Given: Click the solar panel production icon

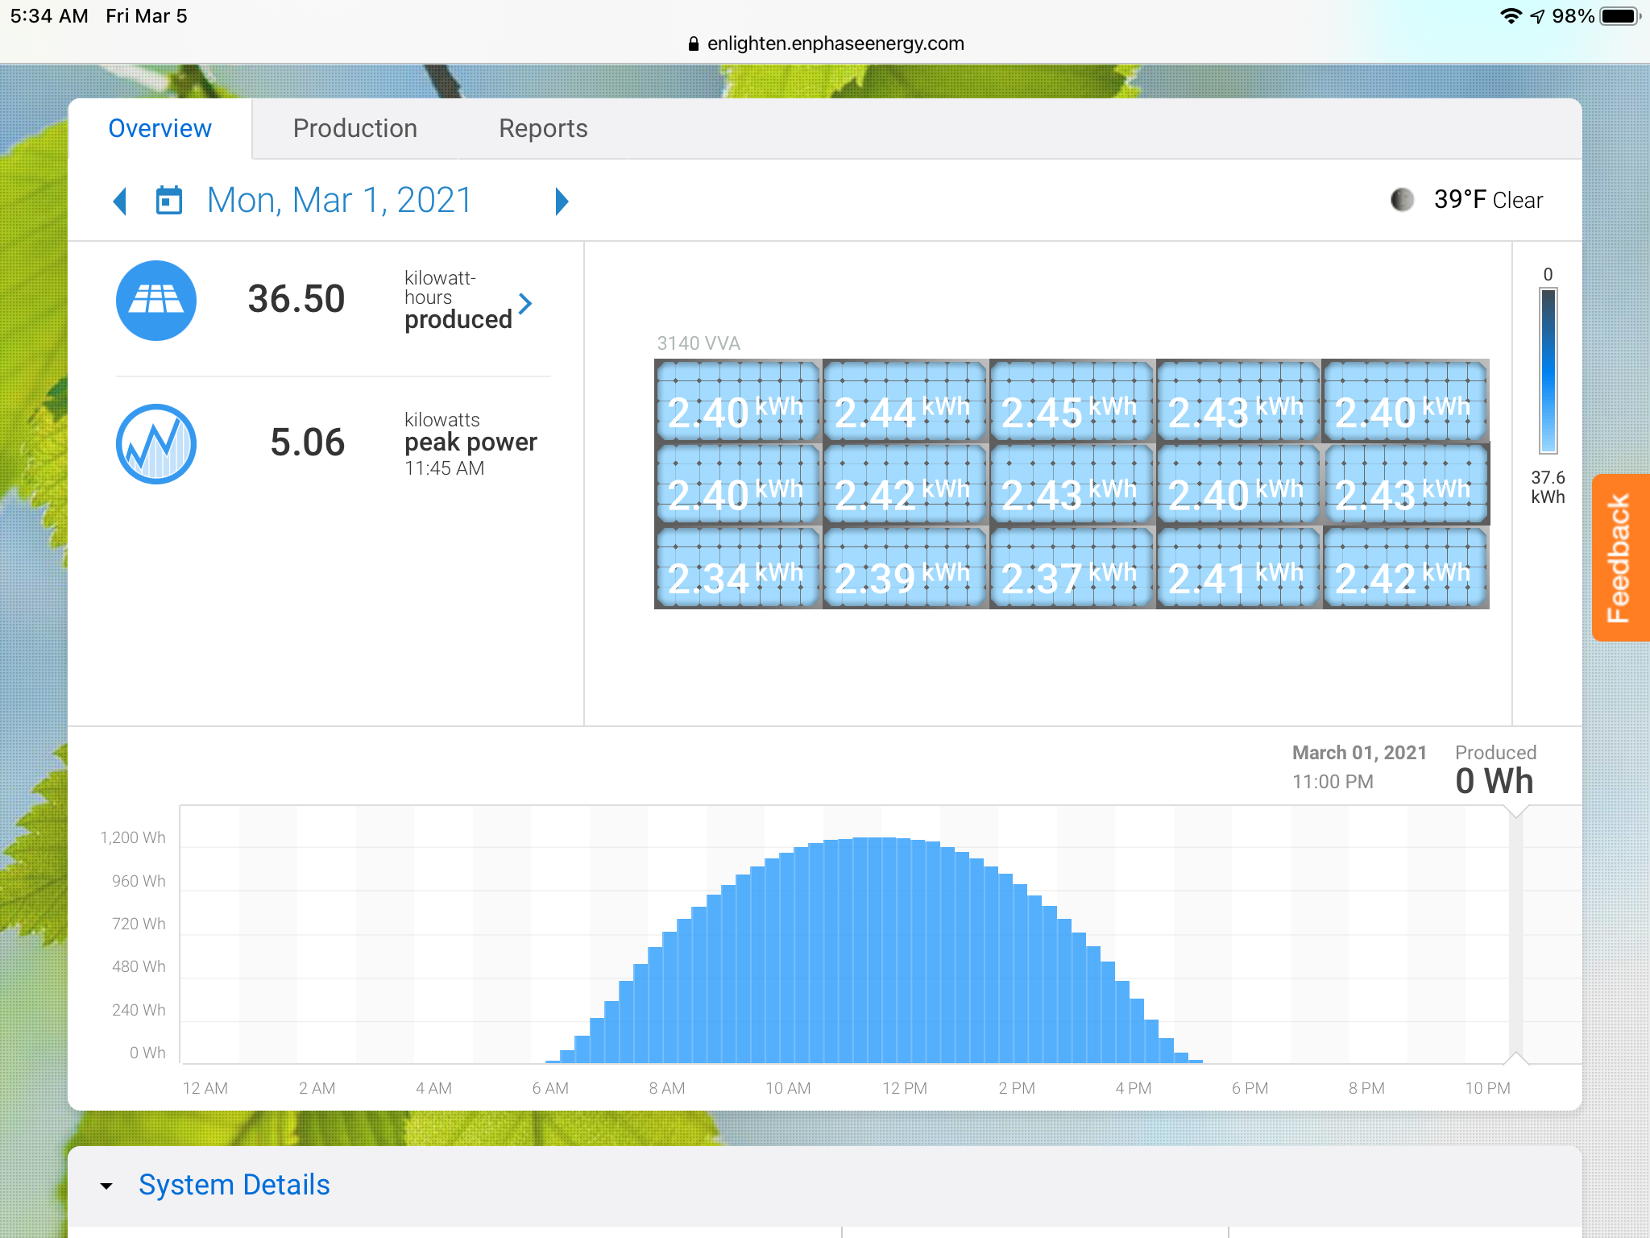Looking at the screenshot, I should click(155, 300).
